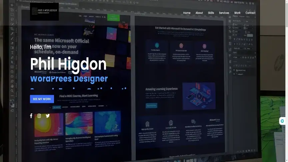Click the SEE MY WORK button
Viewport: 288px width, 162px height.
pos(42,99)
